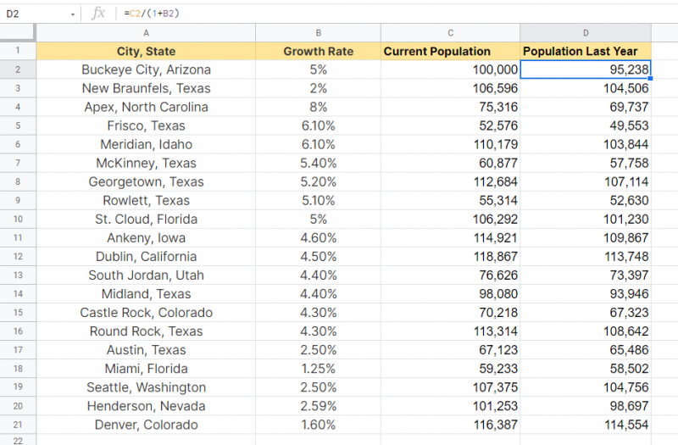This screenshot has height=445, width=678.
Task: Click the 'Current Population' header cell
Action: pyautogui.click(x=451, y=51)
